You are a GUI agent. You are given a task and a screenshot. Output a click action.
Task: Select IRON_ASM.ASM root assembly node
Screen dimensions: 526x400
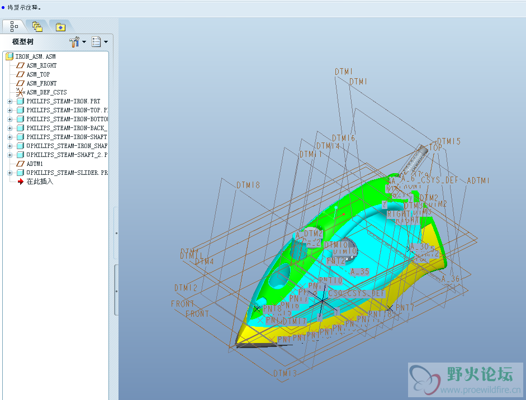coord(35,56)
